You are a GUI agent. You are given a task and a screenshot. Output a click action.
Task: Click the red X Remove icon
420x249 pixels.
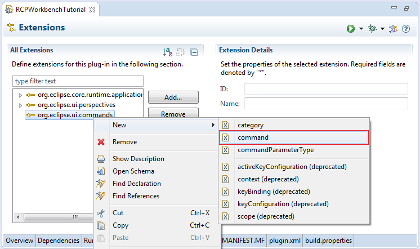click(x=101, y=142)
